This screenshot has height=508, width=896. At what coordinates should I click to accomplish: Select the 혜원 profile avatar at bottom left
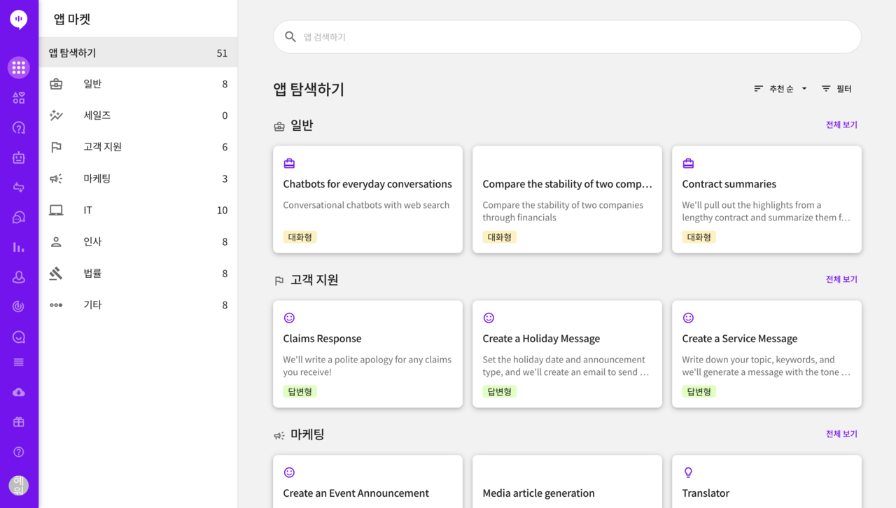[x=19, y=485]
